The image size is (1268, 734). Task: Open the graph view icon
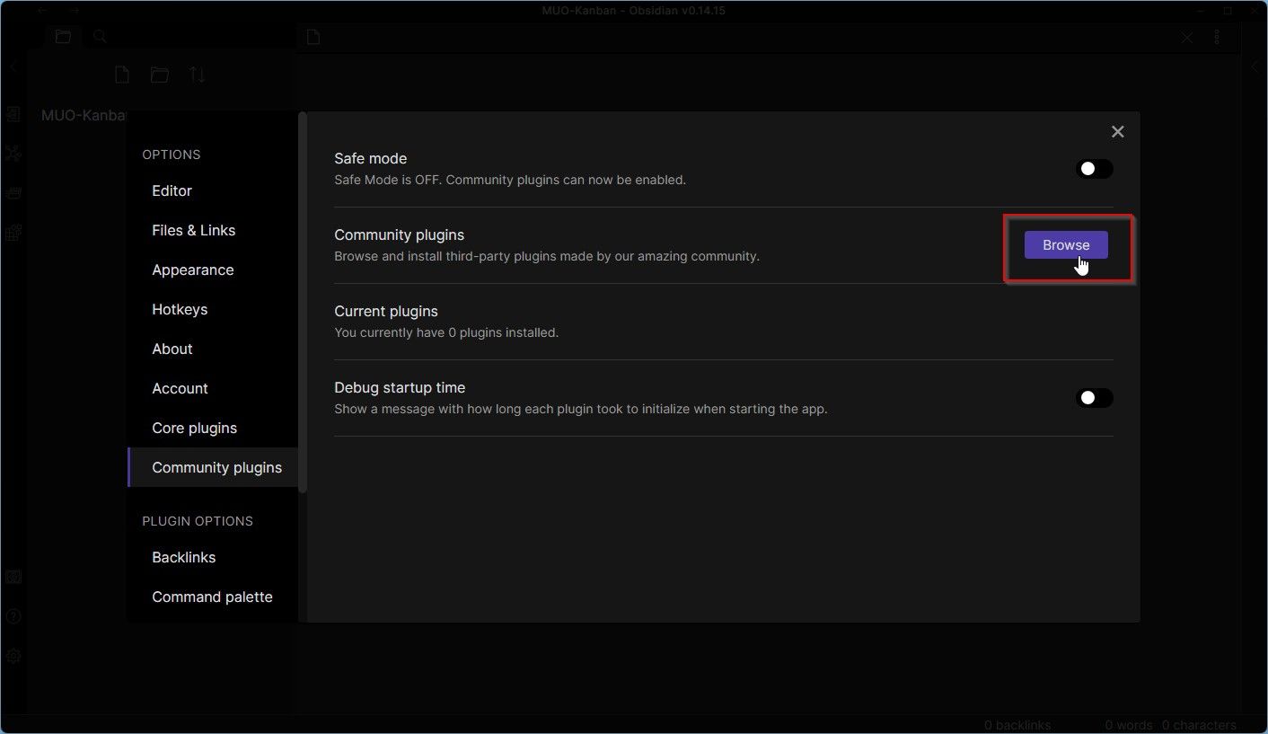(13, 153)
